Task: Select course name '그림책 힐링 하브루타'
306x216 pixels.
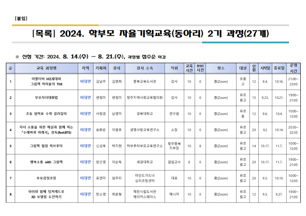Action: point(46,146)
